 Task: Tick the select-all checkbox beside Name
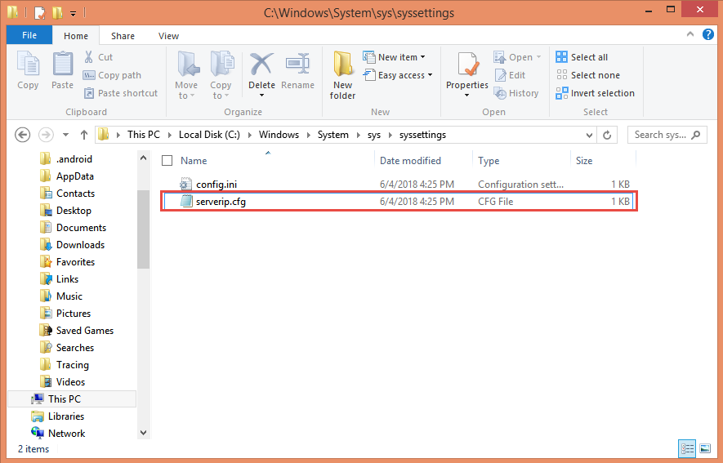(167, 161)
